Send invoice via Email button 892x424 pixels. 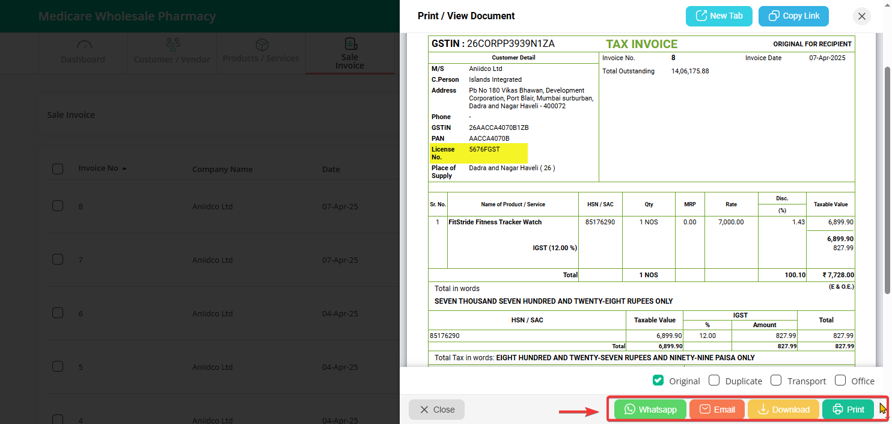point(717,410)
